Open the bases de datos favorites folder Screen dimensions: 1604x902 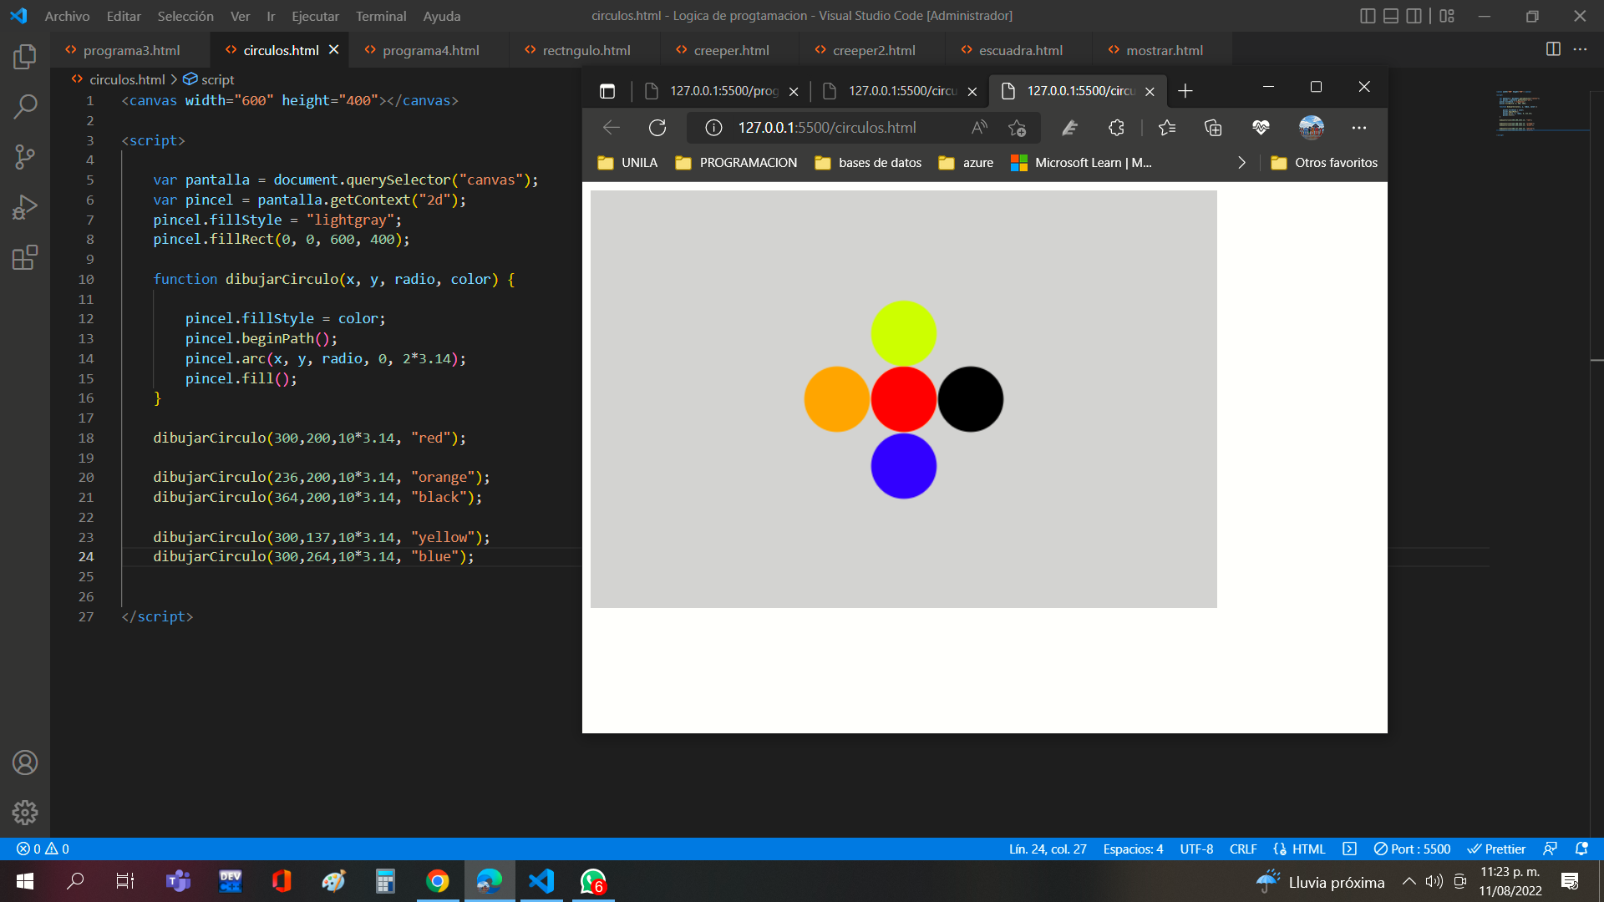coord(868,163)
